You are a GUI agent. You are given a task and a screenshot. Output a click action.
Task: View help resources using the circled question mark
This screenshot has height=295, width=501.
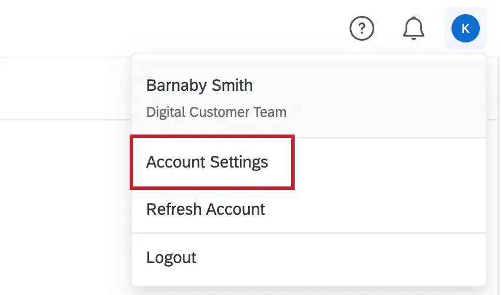click(362, 28)
